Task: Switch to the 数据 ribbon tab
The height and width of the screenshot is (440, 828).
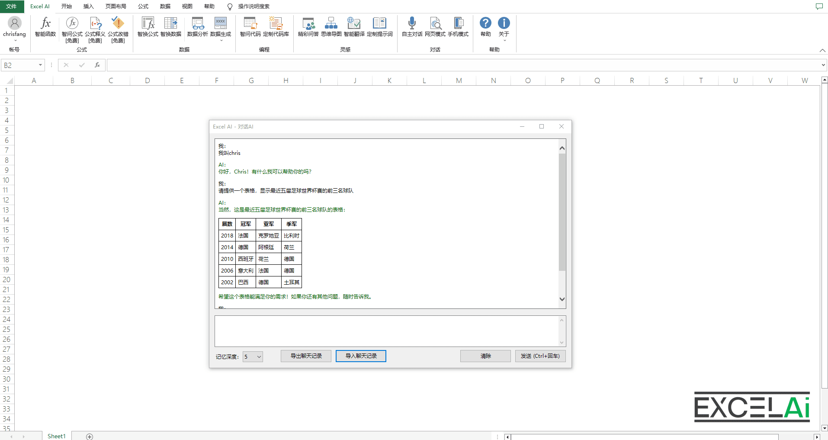Action: (165, 6)
